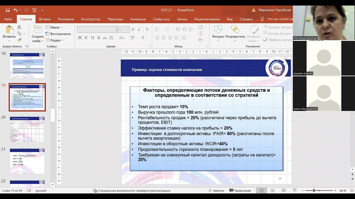
Task: Click the Вставить paste clipboard icon
Action: 9,30
